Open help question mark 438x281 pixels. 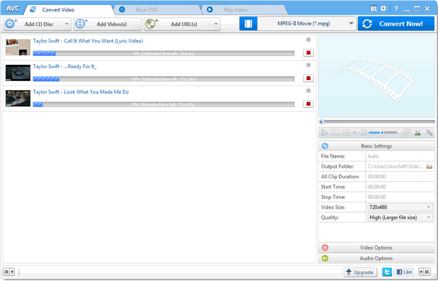pos(396,9)
